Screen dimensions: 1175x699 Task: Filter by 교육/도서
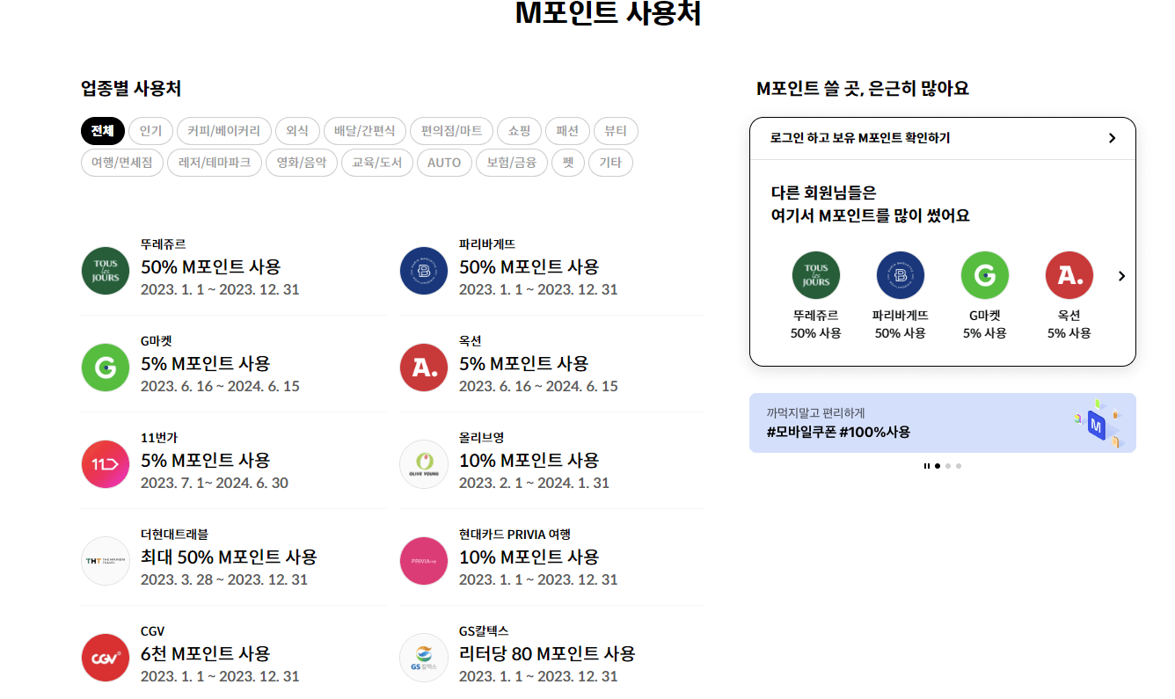click(376, 163)
